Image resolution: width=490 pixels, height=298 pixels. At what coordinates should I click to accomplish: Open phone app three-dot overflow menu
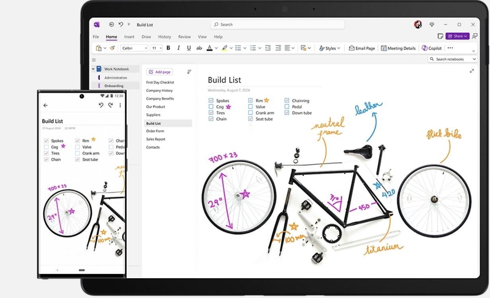[120, 105]
